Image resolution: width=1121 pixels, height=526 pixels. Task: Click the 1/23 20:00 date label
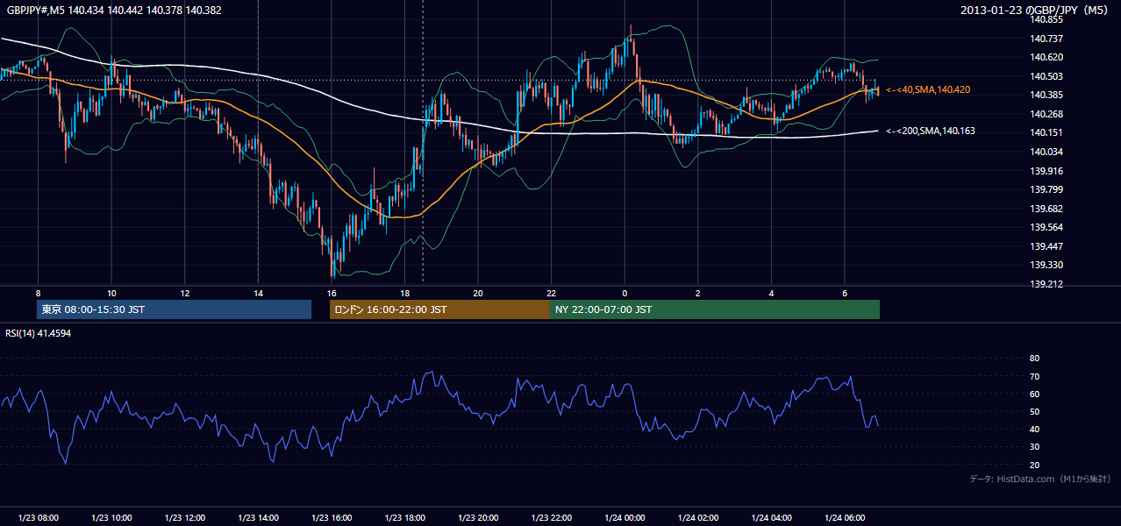(x=478, y=518)
